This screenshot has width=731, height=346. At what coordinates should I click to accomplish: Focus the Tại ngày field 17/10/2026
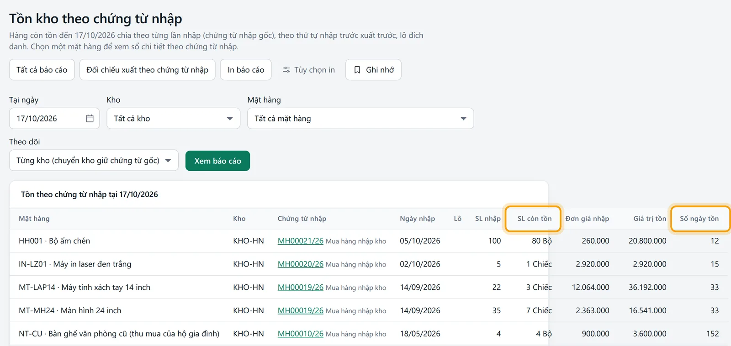pos(54,118)
